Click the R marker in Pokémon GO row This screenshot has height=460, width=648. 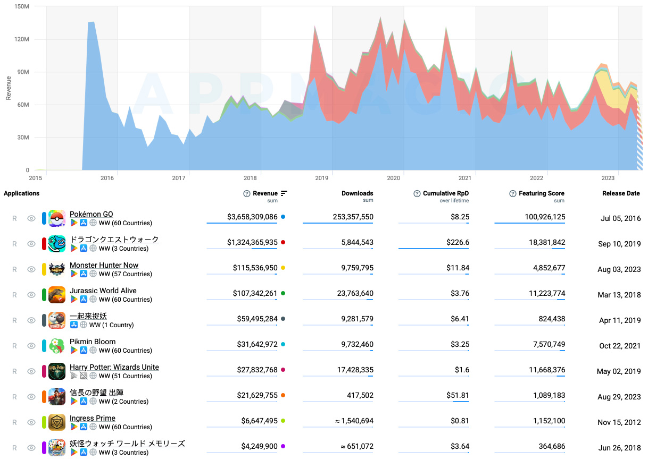click(x=15, y=218)
